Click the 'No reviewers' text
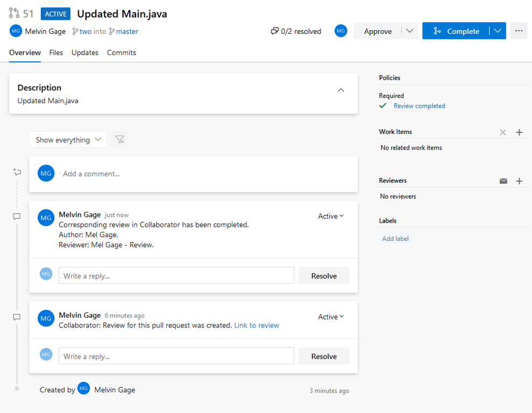This screenshot has width=532, height=413. tap(398, 196)
